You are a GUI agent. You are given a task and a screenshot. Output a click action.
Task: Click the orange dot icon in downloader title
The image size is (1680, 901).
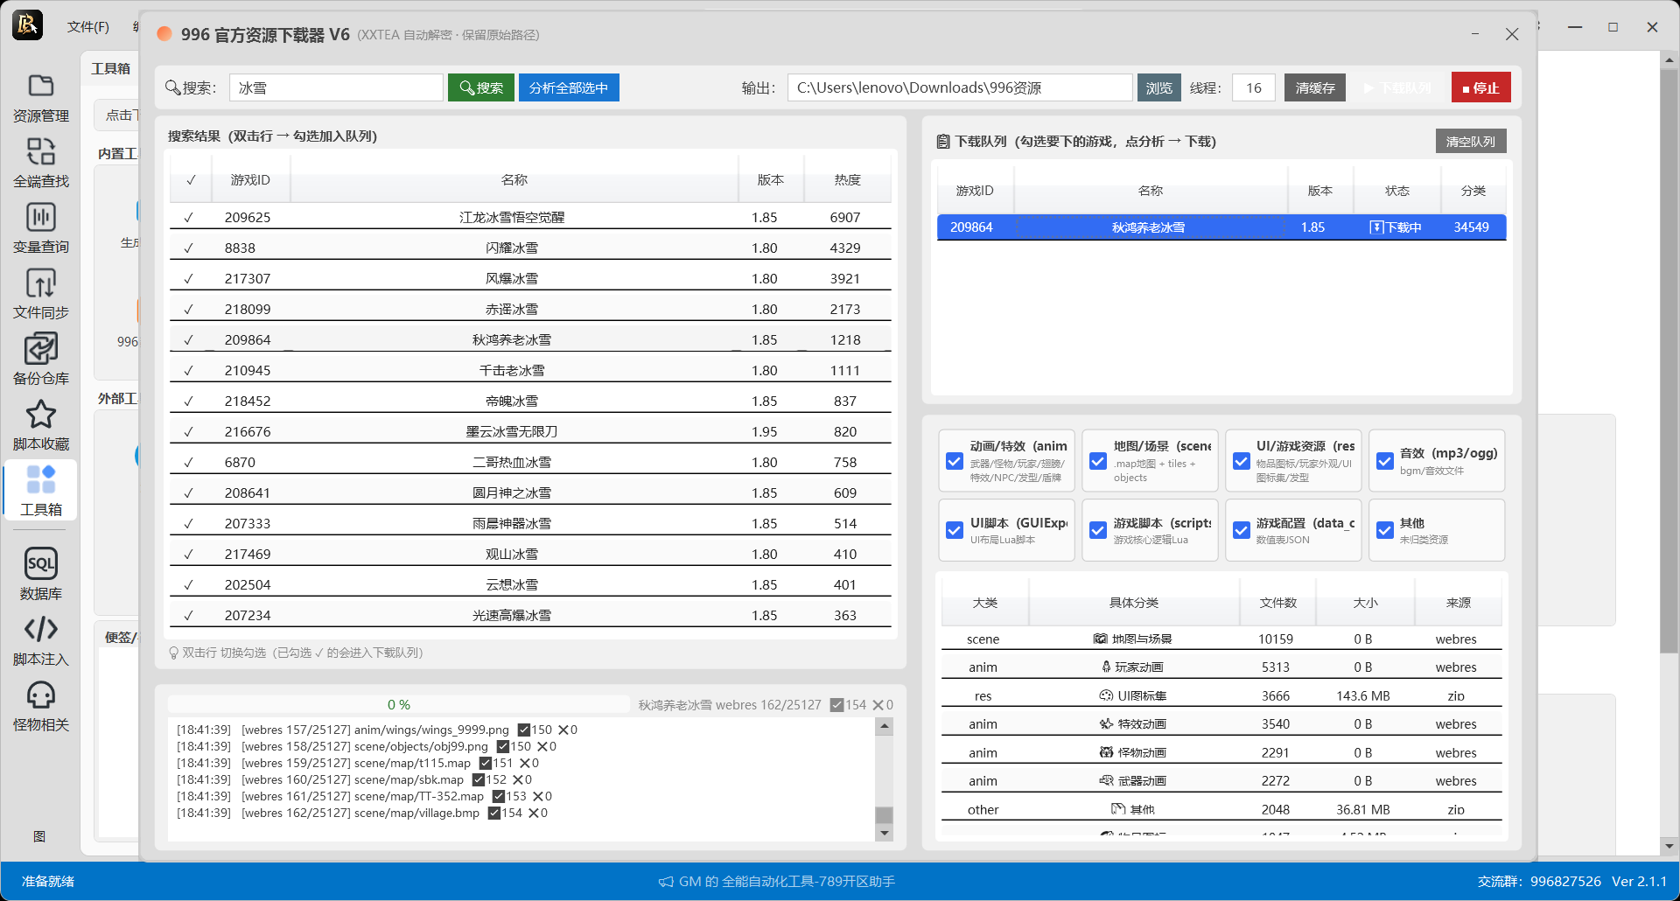coord(164,34)
